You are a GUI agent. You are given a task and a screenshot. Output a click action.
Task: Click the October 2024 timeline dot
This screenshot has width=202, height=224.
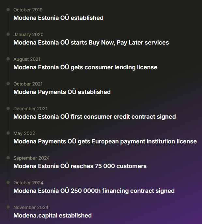click(x=8, y=183)
